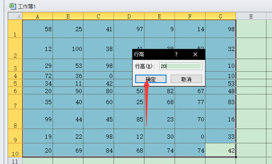Click cell G7 containing 83
This screenshot has width=272, height=164.
tap(221, 102)
